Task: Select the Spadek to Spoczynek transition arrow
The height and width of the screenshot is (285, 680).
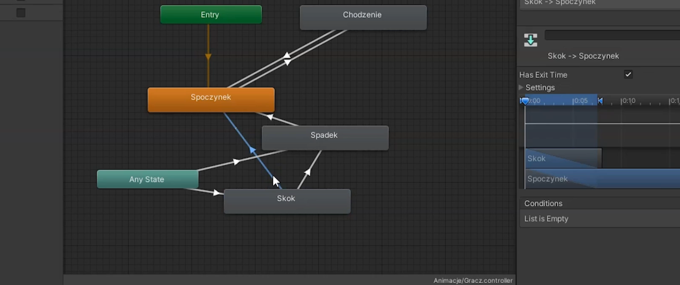Action: (270, 116)
